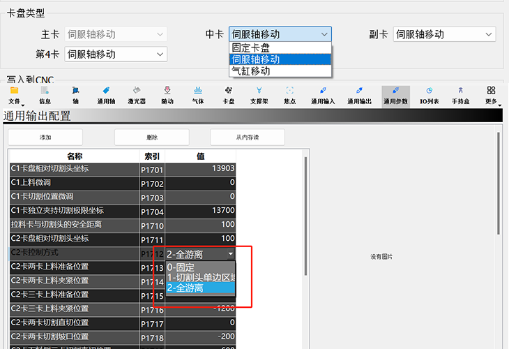Switch to the IO列表 tab

tap(429, 96)
